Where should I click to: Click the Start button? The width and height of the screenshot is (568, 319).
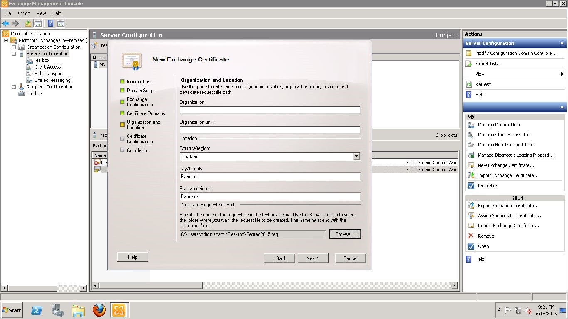tap(12, 310)
